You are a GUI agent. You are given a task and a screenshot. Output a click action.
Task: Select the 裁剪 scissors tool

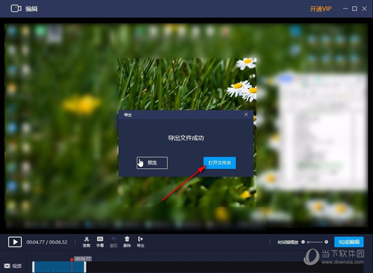[x=86, y=241]
